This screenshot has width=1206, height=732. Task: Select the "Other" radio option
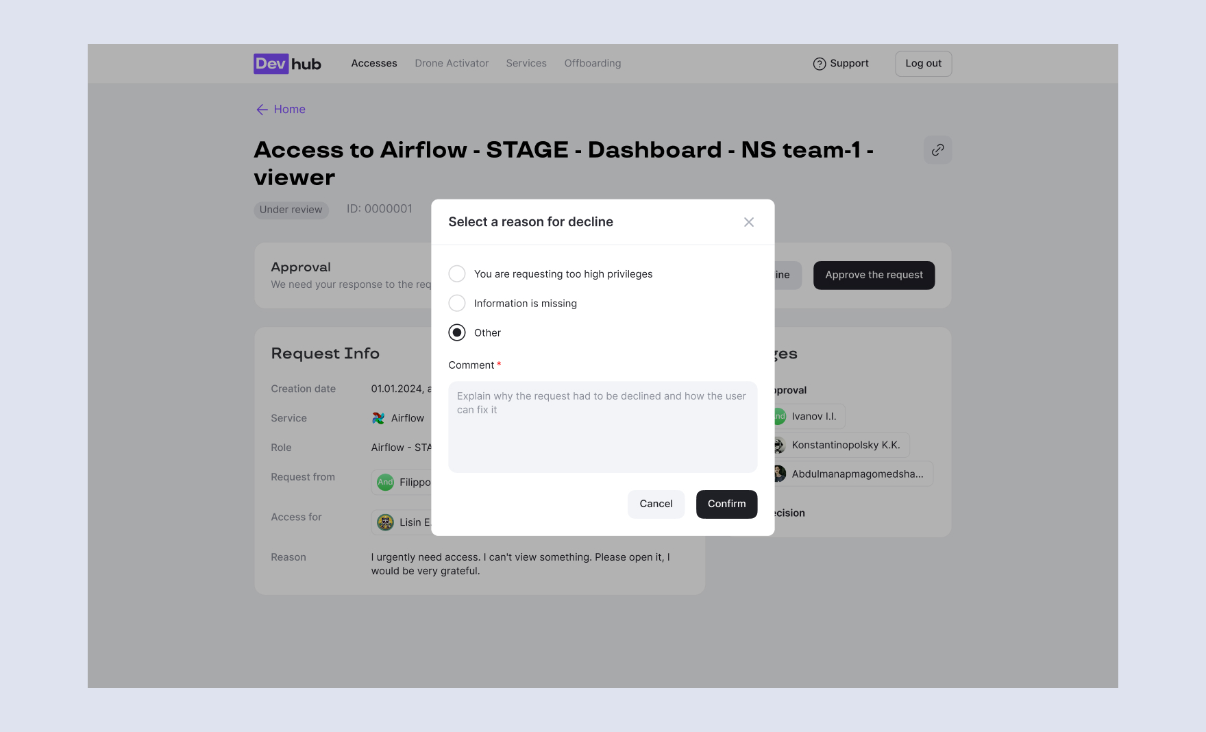pos(457,333)
